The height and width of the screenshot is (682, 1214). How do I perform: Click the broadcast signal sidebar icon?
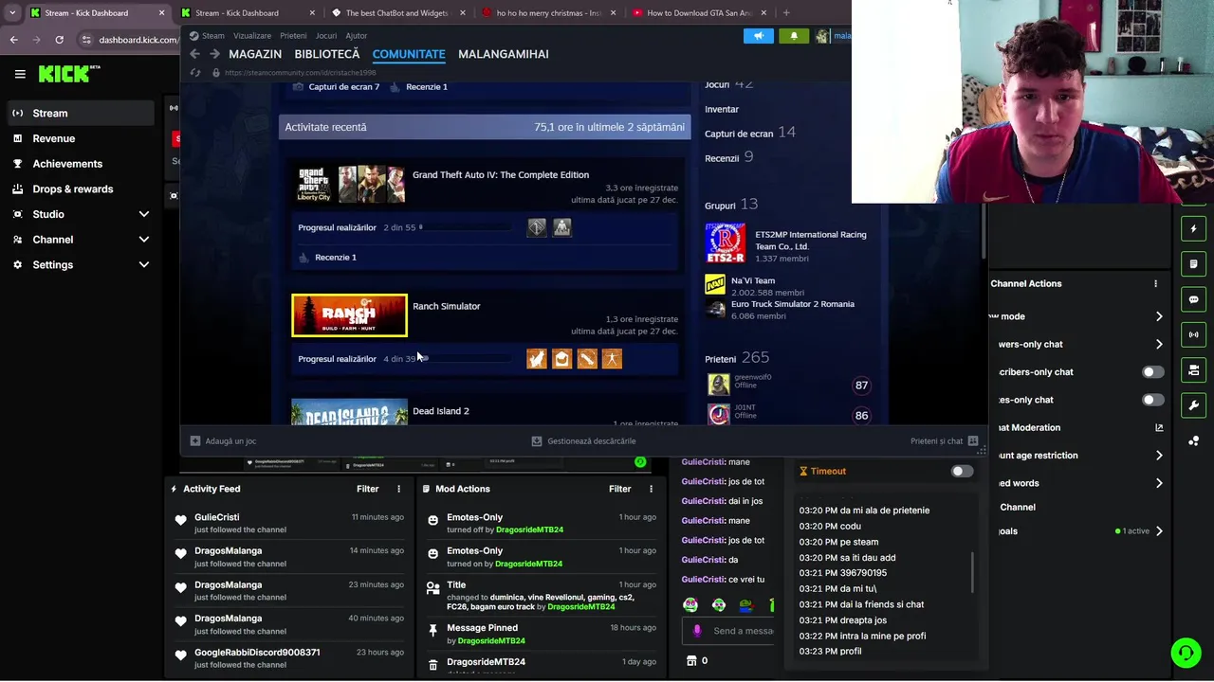(x=1194, y=334)
